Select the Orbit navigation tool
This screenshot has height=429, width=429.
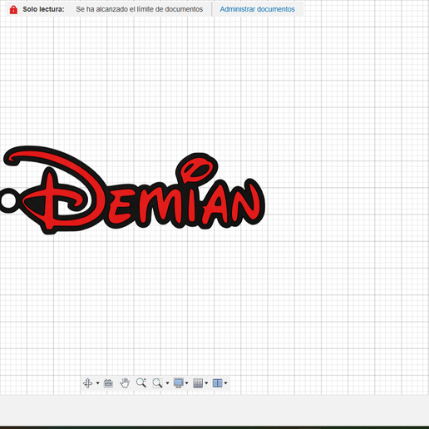pos(87,383)
